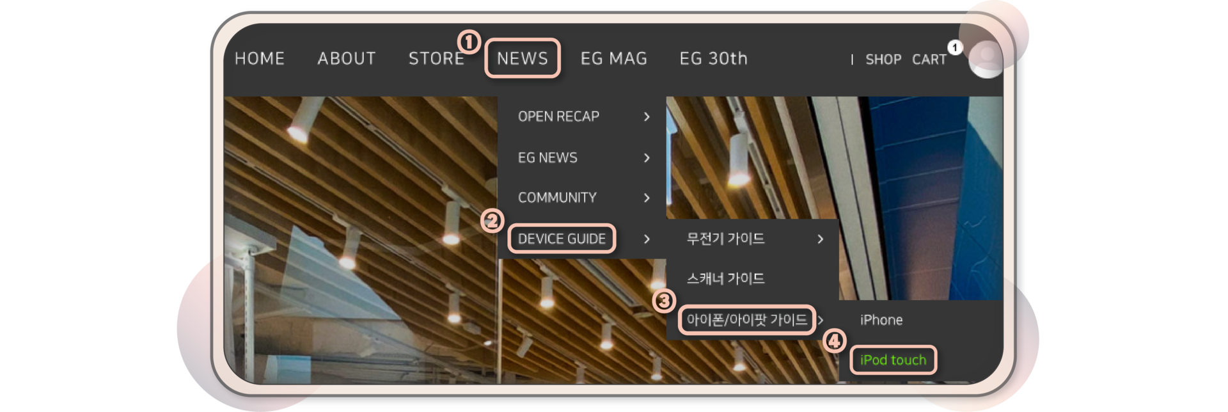The width and height of the screenshot is (1228, 412).
Task: Expand the EG NEWS chevron
Action: (x=647, y=157)
